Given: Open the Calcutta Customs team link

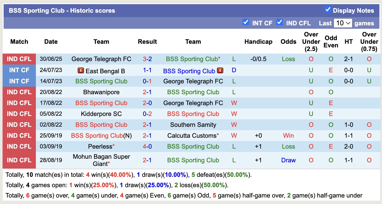Looking at the screenshot, I should pyautogui.click(x=192, y=136).
